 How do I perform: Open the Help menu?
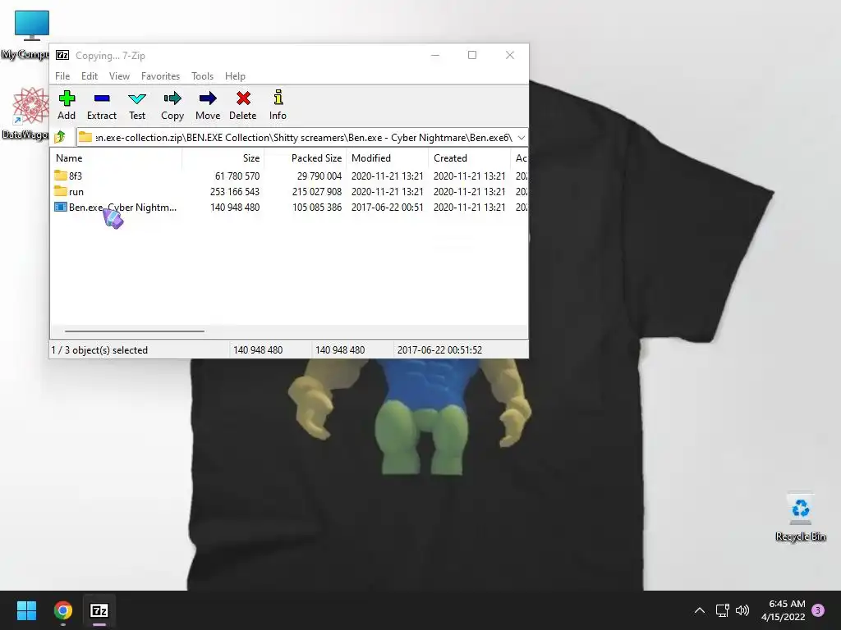[x=235, y=76]
